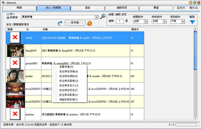This screenshot has width=202, height=129.
Task: Click the list scrollbar down arrow
Action: tap(195, 119)
